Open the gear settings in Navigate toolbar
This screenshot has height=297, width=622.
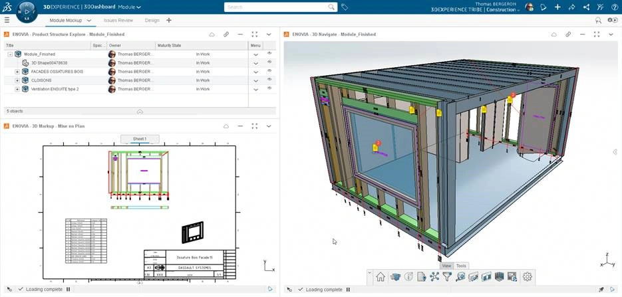[527, 277]
